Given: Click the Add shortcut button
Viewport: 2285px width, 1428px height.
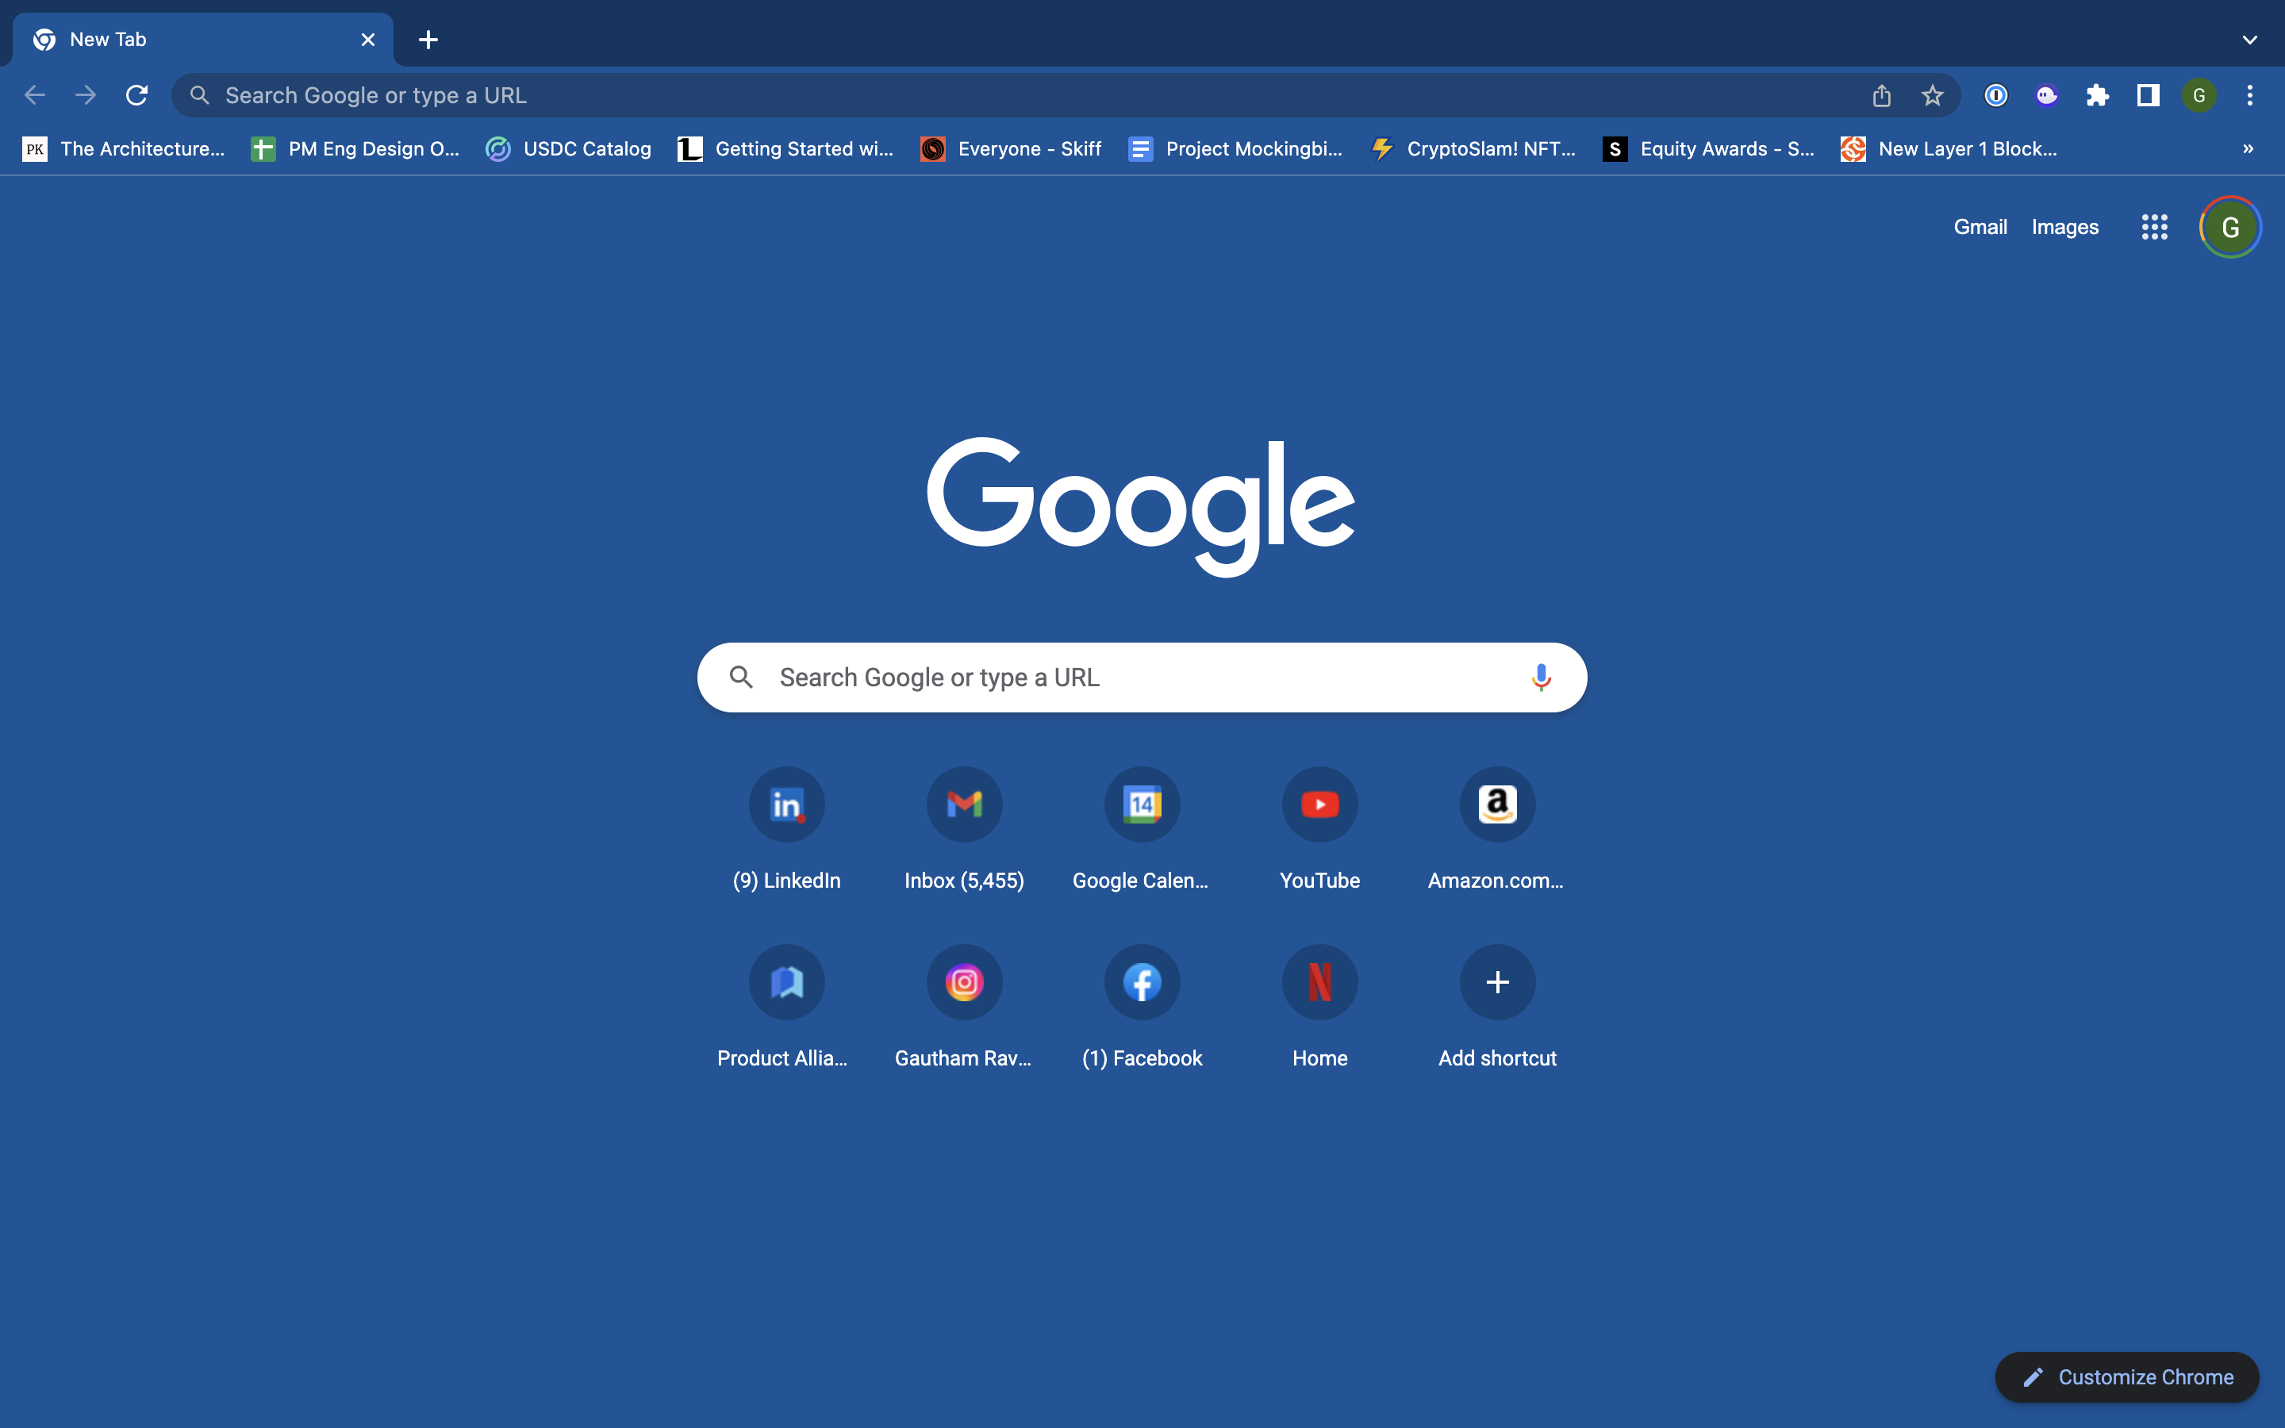Looking at the screenshot, I should [x=1497, y=1008].
